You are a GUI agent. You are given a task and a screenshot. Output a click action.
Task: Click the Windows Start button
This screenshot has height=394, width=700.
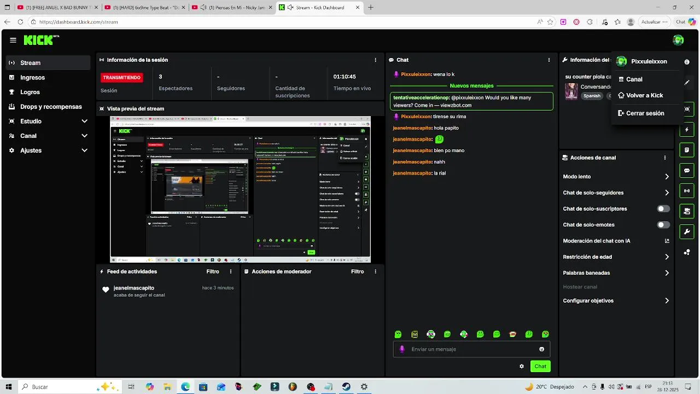coord(9,386)
